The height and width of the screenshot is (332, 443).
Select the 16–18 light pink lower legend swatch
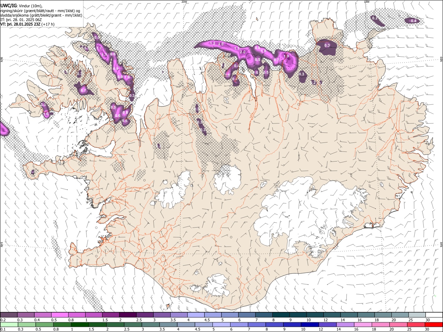363,324
